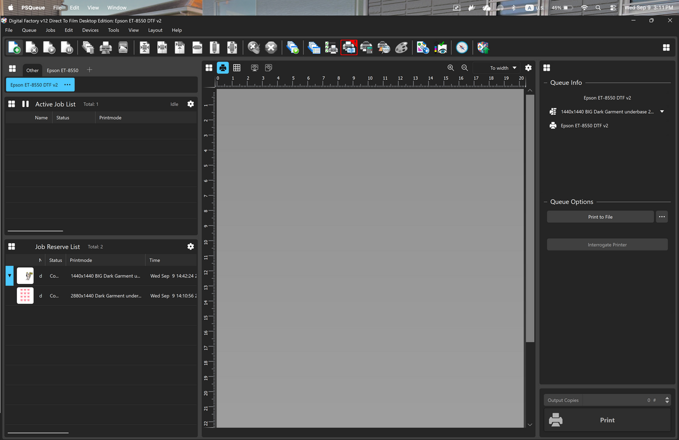Click the Active Job List horizontal scrollbar

pyautogui.click(x=35, y=231)
